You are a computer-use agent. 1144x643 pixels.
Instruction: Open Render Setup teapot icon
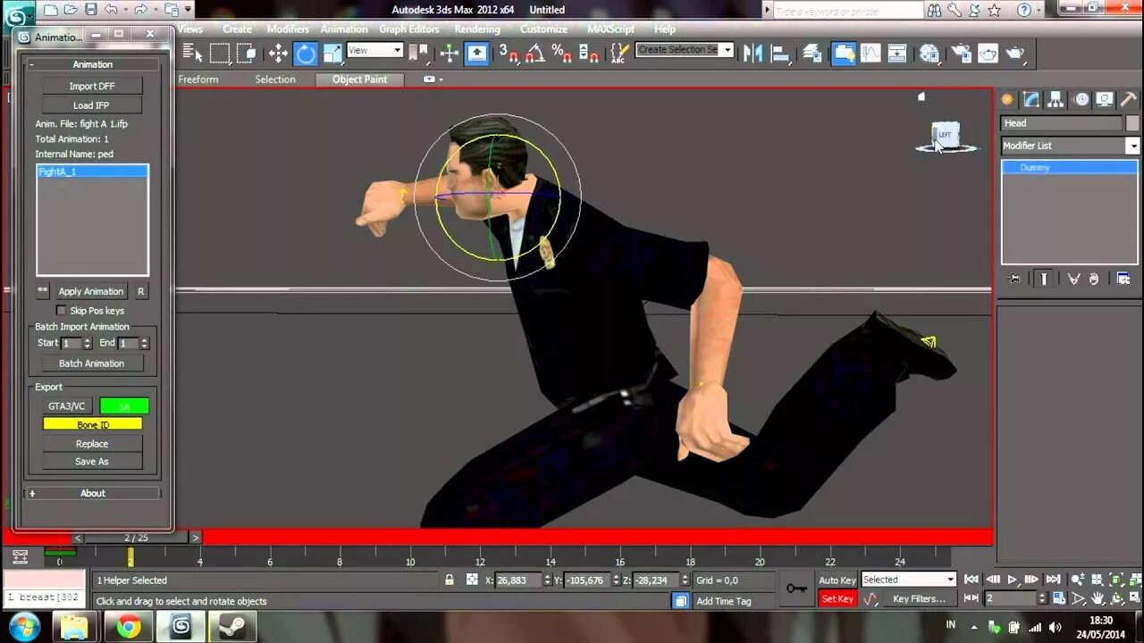[961, 54]
